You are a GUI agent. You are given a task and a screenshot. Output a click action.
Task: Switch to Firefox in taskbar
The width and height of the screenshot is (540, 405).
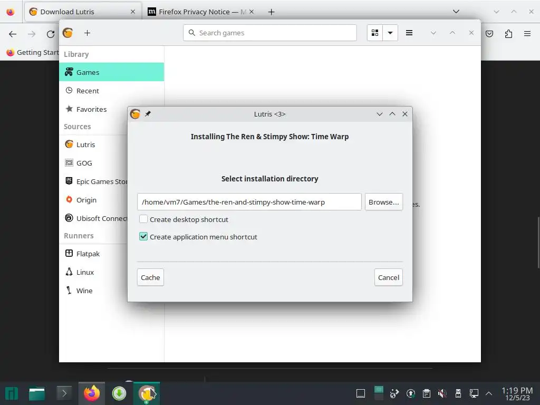pyautogui.click(x=92, y=393)
